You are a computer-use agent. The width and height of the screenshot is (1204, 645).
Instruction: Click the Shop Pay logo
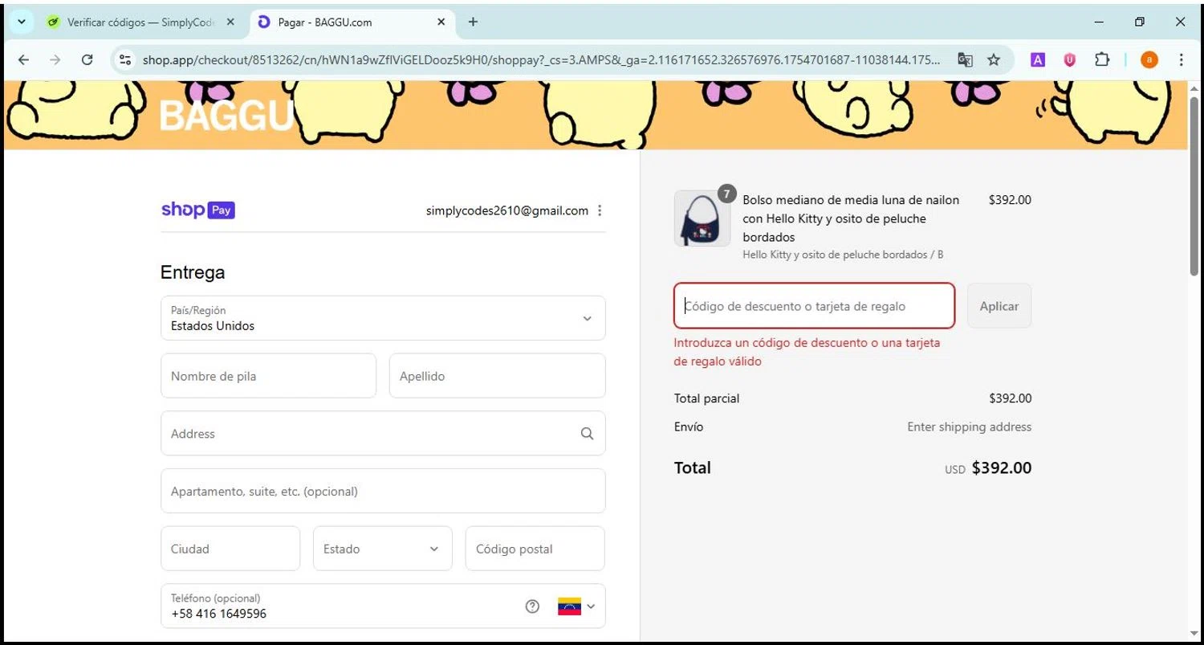coord(197,210)
